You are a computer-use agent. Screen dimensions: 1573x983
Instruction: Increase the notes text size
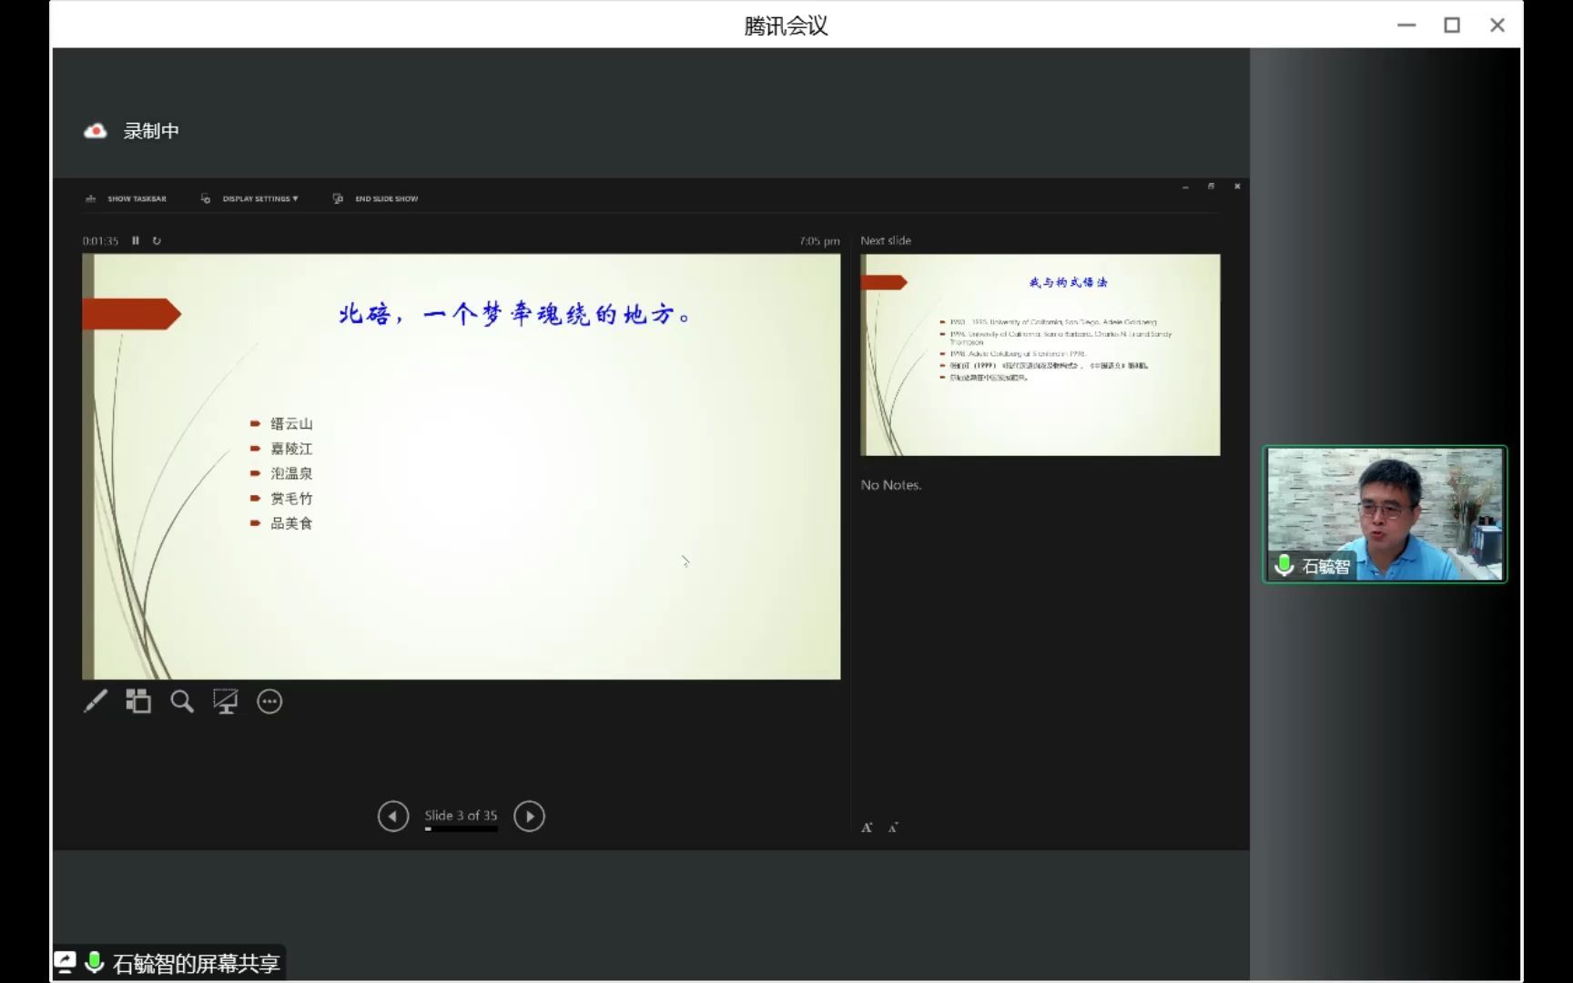point(867,827)
